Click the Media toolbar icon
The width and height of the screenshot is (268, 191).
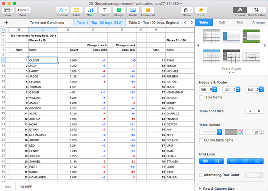point(133,10)
